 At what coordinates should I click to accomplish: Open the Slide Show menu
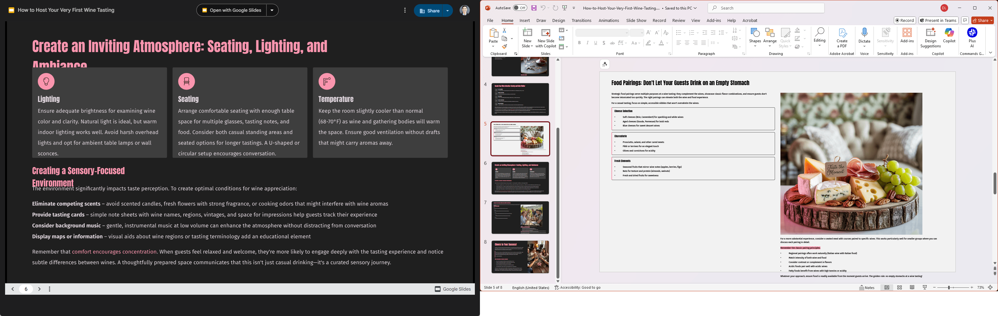636,21
